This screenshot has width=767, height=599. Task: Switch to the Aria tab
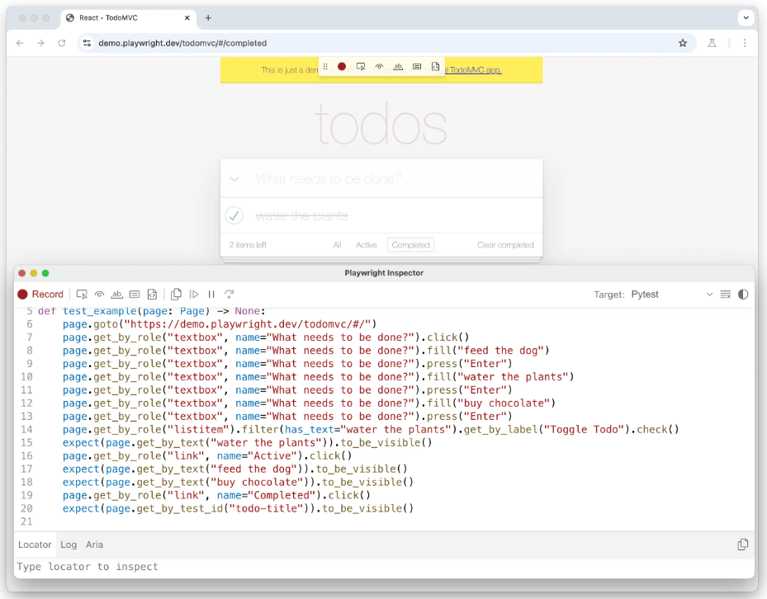(94, 545)
